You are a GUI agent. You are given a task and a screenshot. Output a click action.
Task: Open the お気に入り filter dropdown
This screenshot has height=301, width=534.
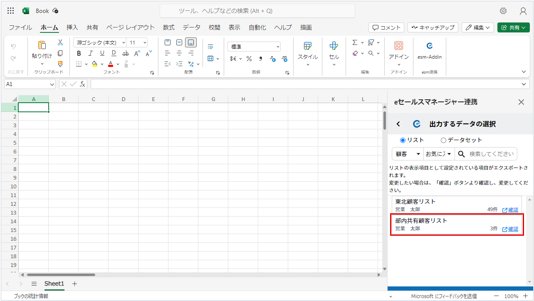pos(439,154)
